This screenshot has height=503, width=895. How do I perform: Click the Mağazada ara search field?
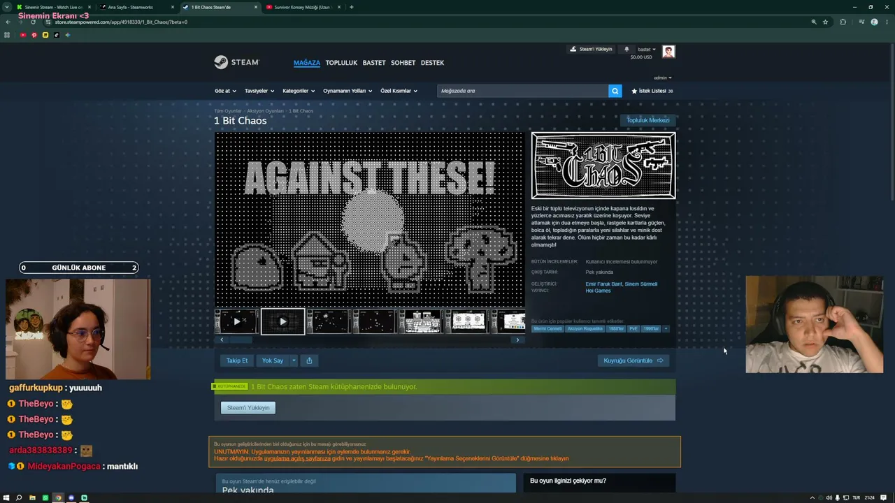(x=523, y=91)
